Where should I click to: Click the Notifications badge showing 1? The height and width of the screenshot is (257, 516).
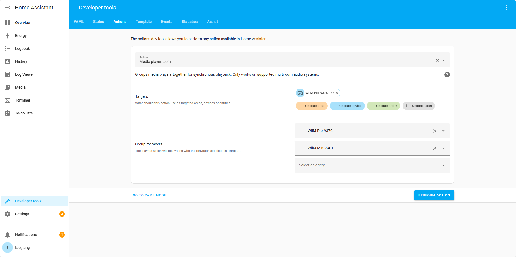(x=62, y=235)
